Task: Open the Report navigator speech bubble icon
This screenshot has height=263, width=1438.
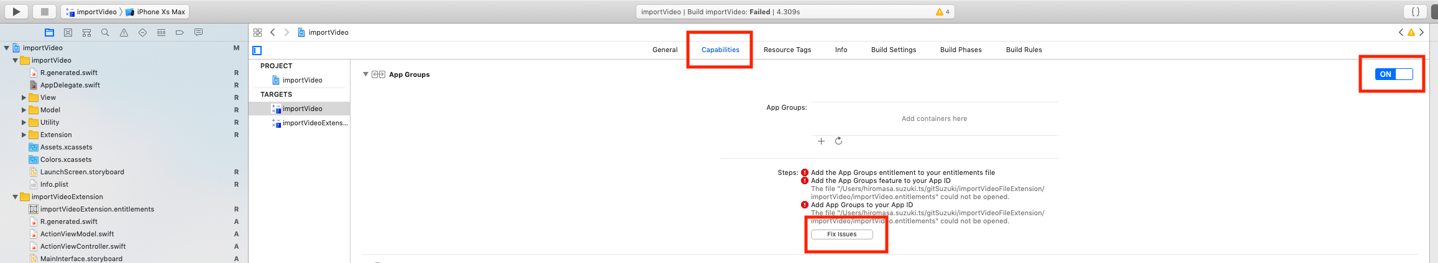Action: (198, 32)
